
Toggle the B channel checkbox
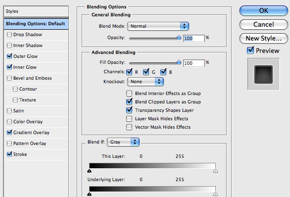tap(163, 72)
